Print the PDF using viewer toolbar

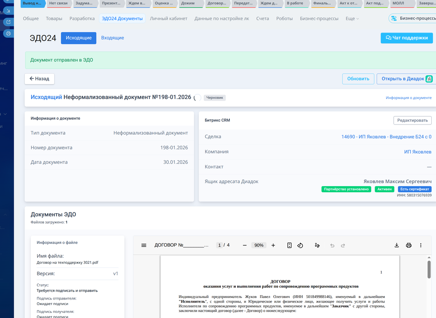point(409,245)
